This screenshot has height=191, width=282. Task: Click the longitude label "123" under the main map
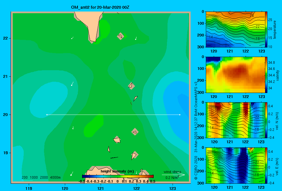173,188
